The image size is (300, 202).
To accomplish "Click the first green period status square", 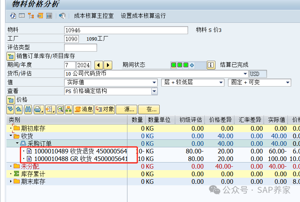I will 174,65.
